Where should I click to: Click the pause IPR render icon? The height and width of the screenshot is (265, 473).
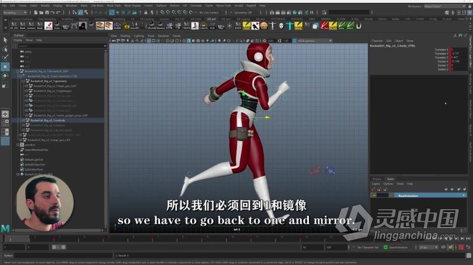[312, 12]
